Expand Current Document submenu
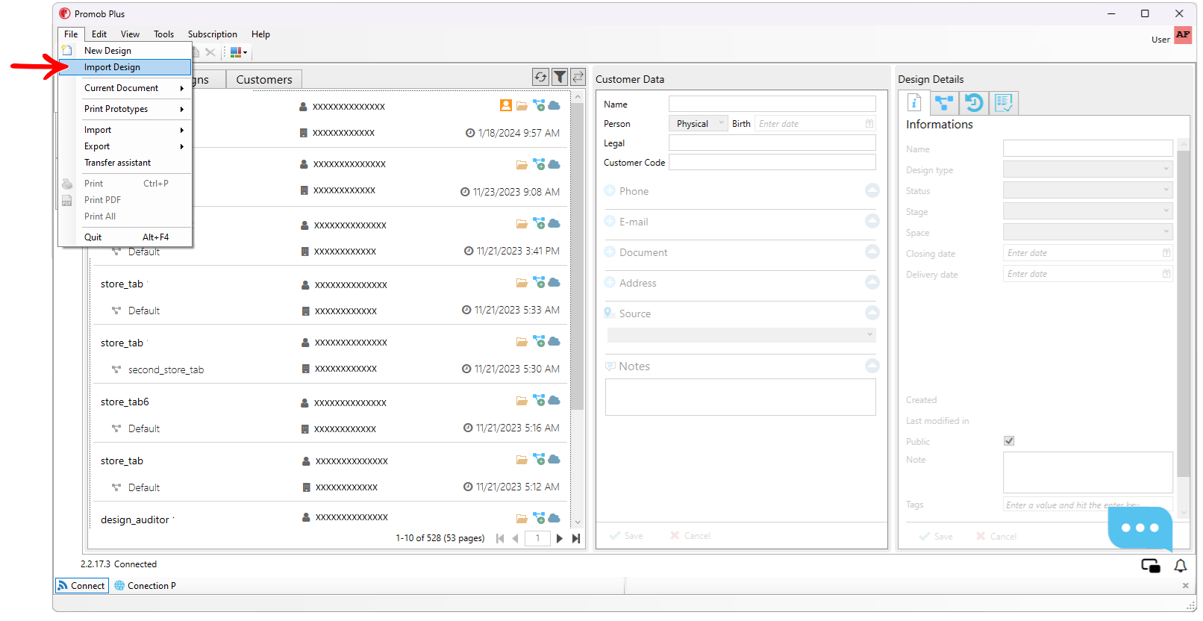Viewport: 1203px width, 621px height. tap(125, 88)
